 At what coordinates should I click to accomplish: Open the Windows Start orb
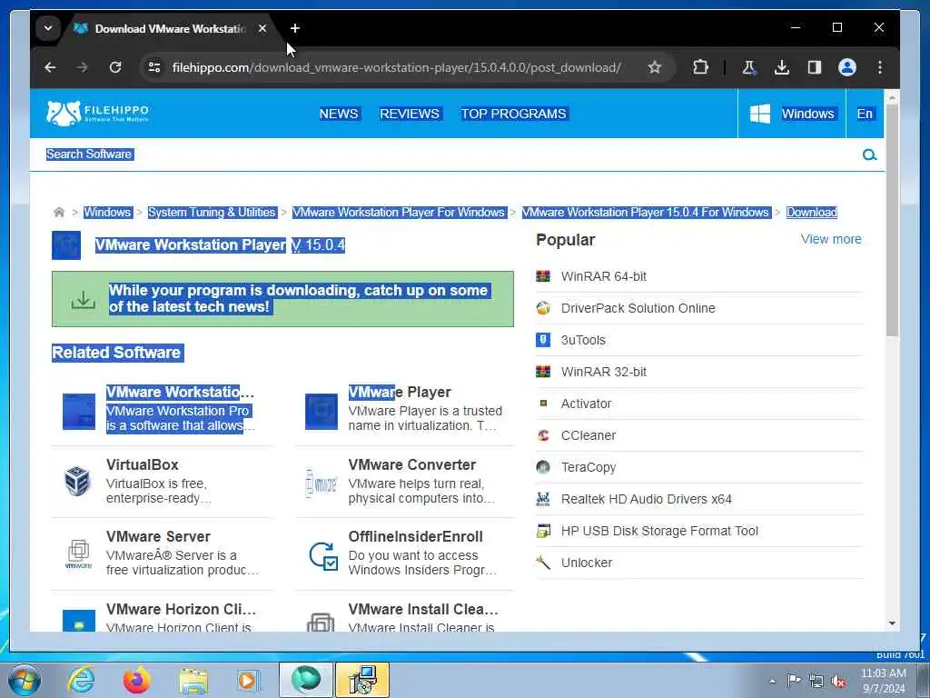tap(25, 680)
